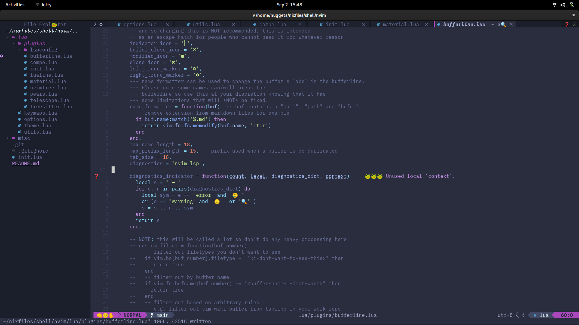Open the Wi-Fi indicator in the top bar
579x325 pixels.
[x=554, y=5]
